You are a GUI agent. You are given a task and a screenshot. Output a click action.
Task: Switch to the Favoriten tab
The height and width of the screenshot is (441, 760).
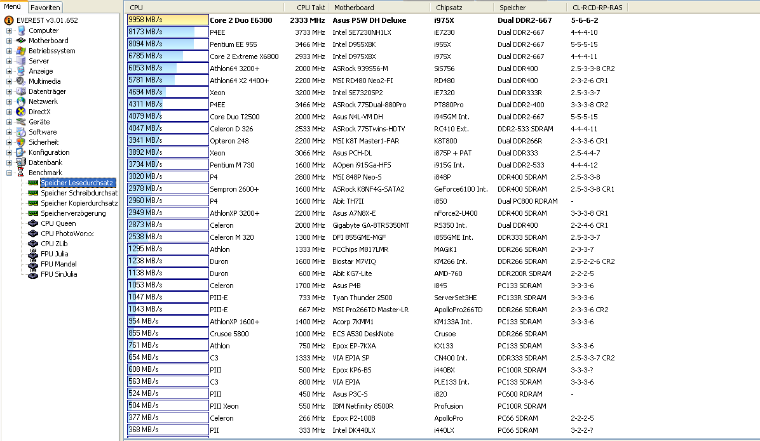click(45, 7)
